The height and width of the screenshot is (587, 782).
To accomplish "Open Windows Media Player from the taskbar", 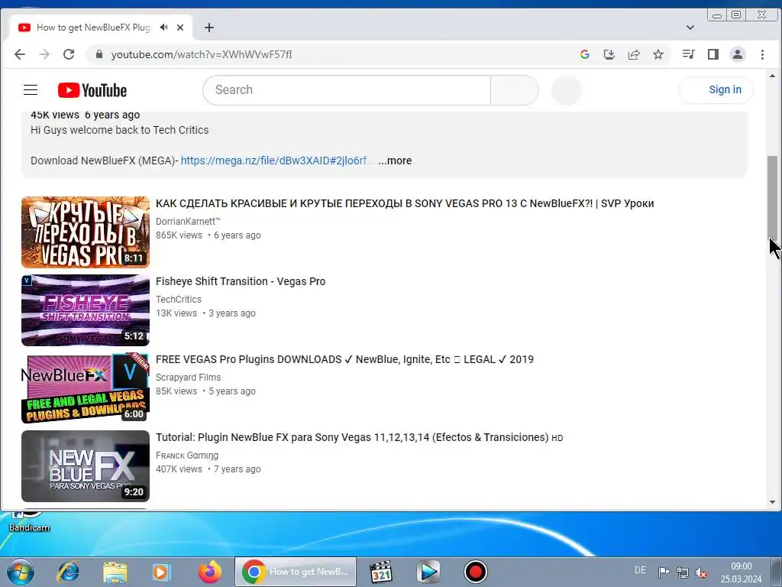I will (x=162, y=572).
